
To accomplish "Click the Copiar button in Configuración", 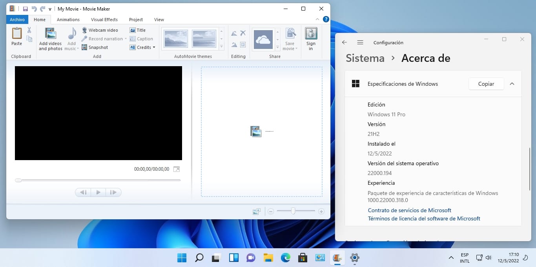I will tap(486, 84).
